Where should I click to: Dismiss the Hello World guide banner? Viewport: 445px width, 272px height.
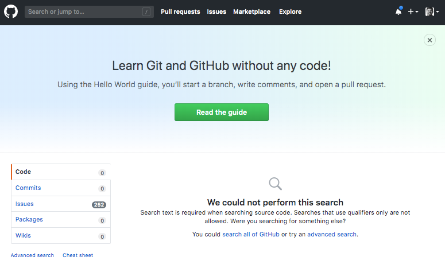[x=429, y=40]
